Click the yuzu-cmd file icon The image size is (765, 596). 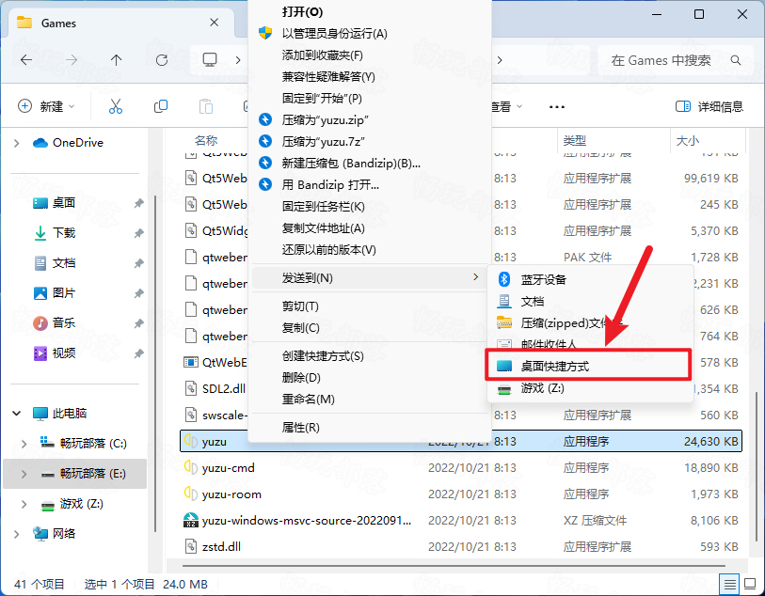(x=190, y=467)
